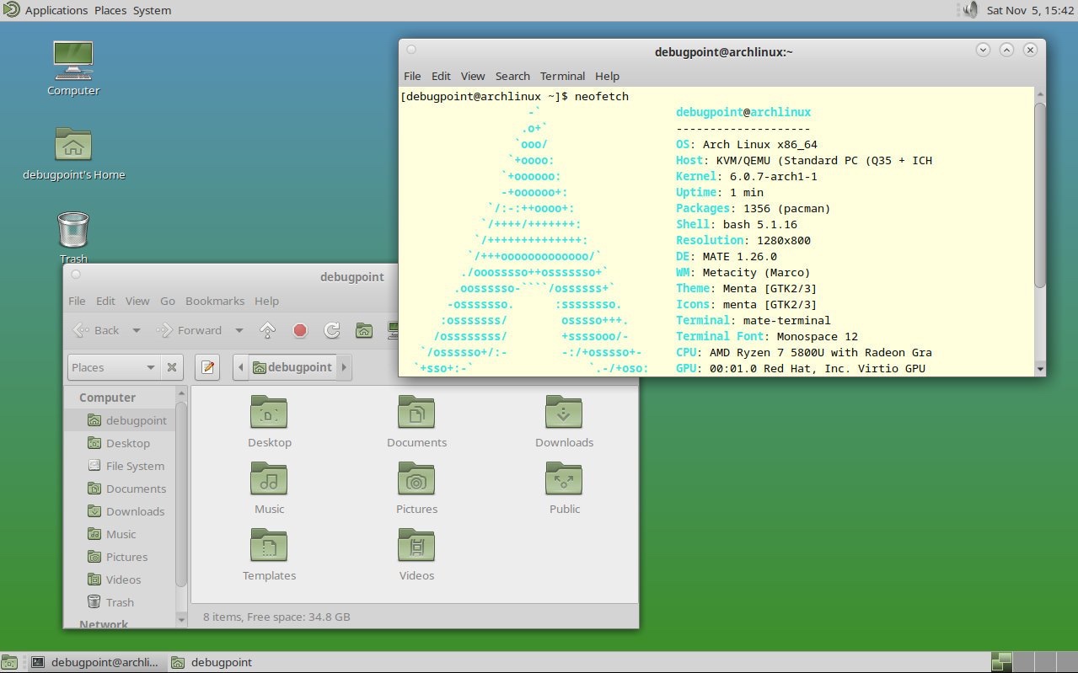Click the red Stop icon in Caja's toolbar
1078x673 pixels.
299,330
